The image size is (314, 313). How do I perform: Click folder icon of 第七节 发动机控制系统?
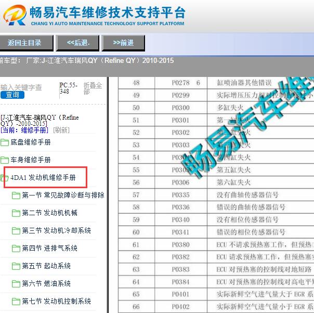click(x=16, y=301)
